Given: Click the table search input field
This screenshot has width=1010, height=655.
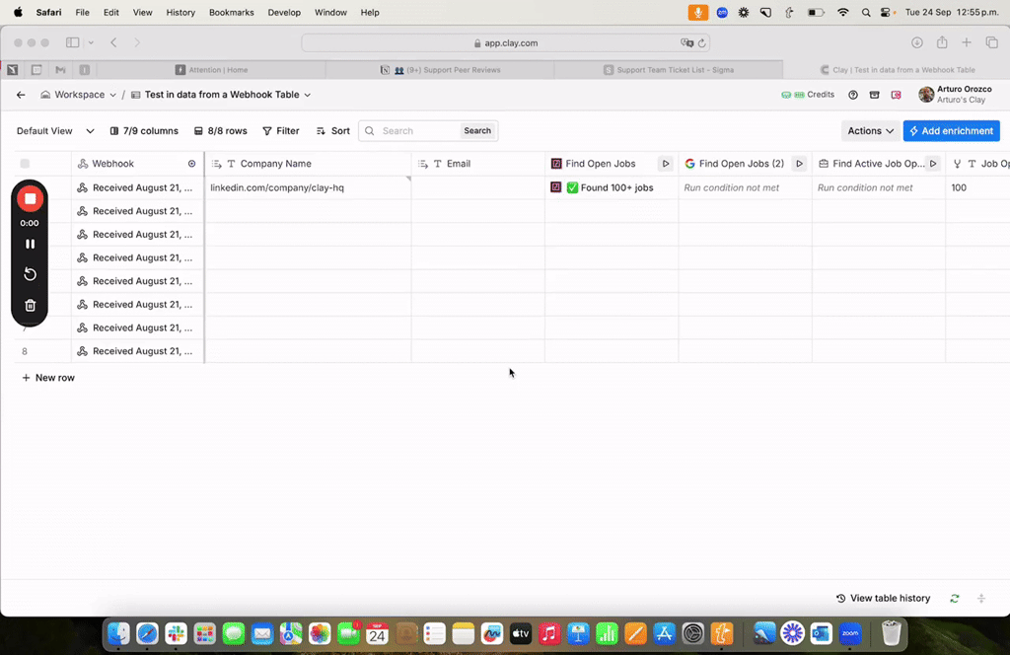Looking at the screenshot, I should [419, 130].
